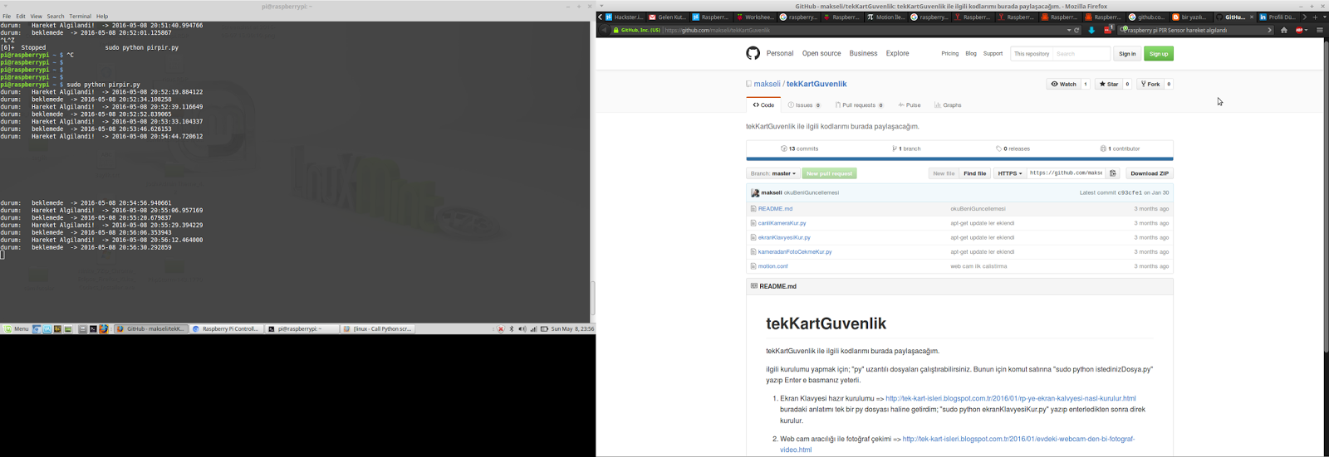Open terminal View menu

click(x=36, y=17)
